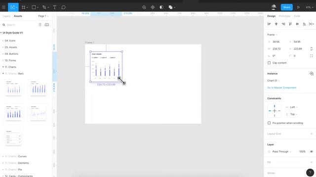Switch to the Assets tab
This screenshot has height=177, width=316.
pos(18,16)
